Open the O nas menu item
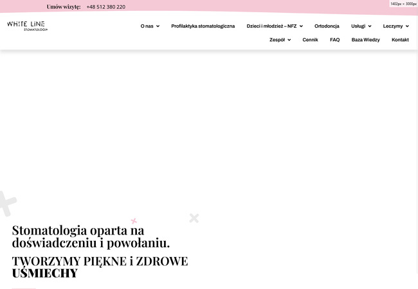Image resolution: width=418 pixels, height=289 pixels. pos(147,26)
